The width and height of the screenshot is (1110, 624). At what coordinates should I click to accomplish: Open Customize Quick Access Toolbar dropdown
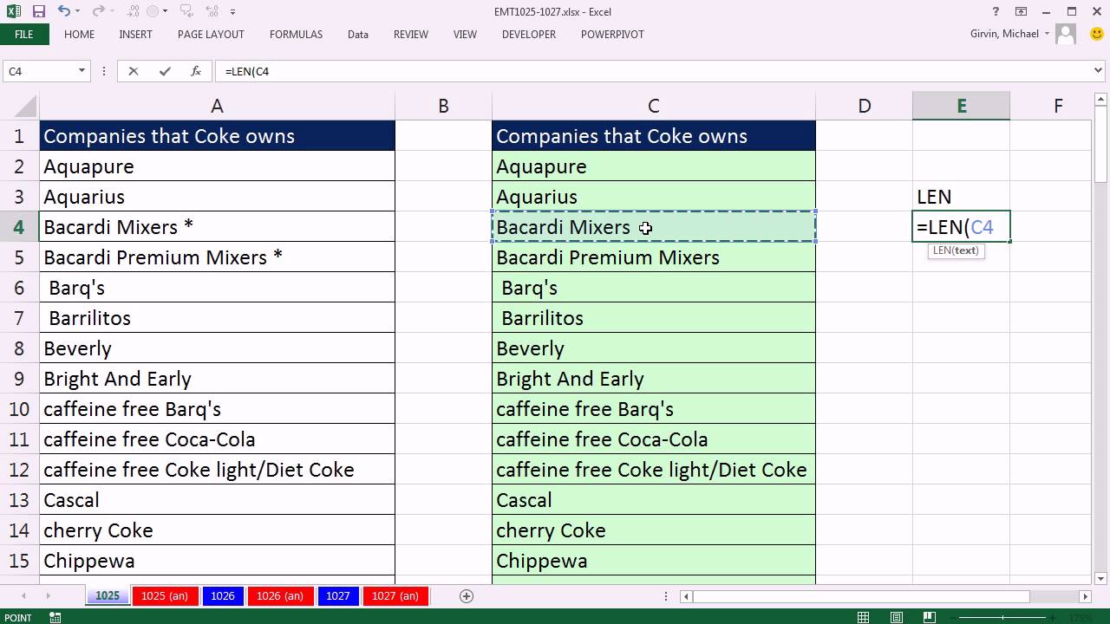232,12
